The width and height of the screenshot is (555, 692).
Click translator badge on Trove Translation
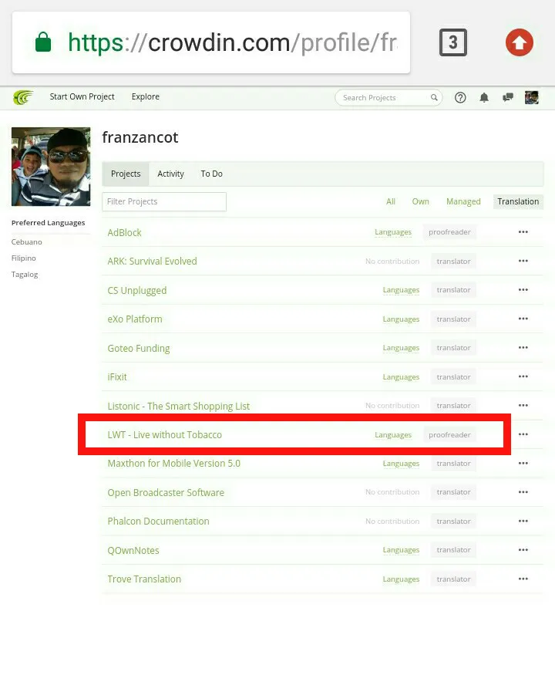(453, 579)
